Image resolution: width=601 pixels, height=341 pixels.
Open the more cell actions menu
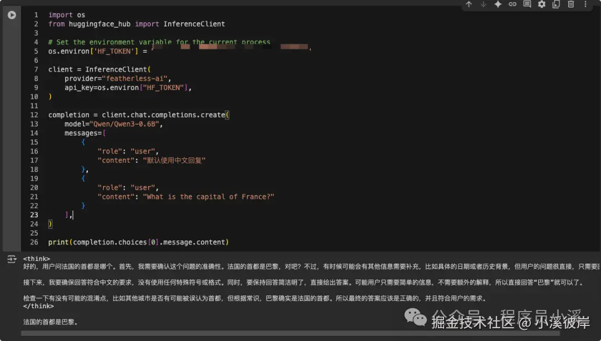[x=585, y=4]
